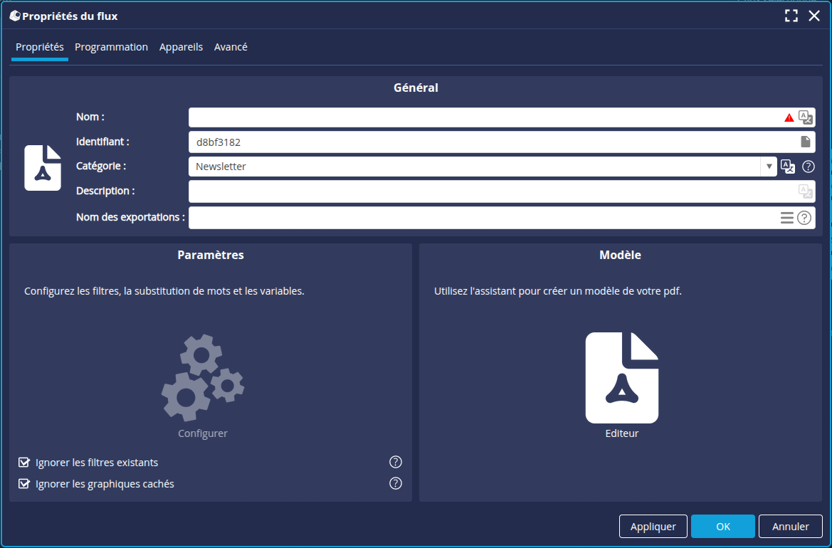The width and height of the screenshot is (832, 548).
Task: Go to the Avancé tab
Action: coord(231,47)
